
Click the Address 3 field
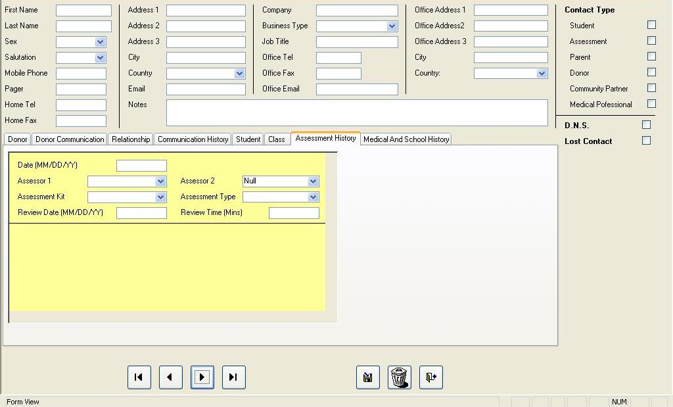pyautogui.click(x=206, y=42)
